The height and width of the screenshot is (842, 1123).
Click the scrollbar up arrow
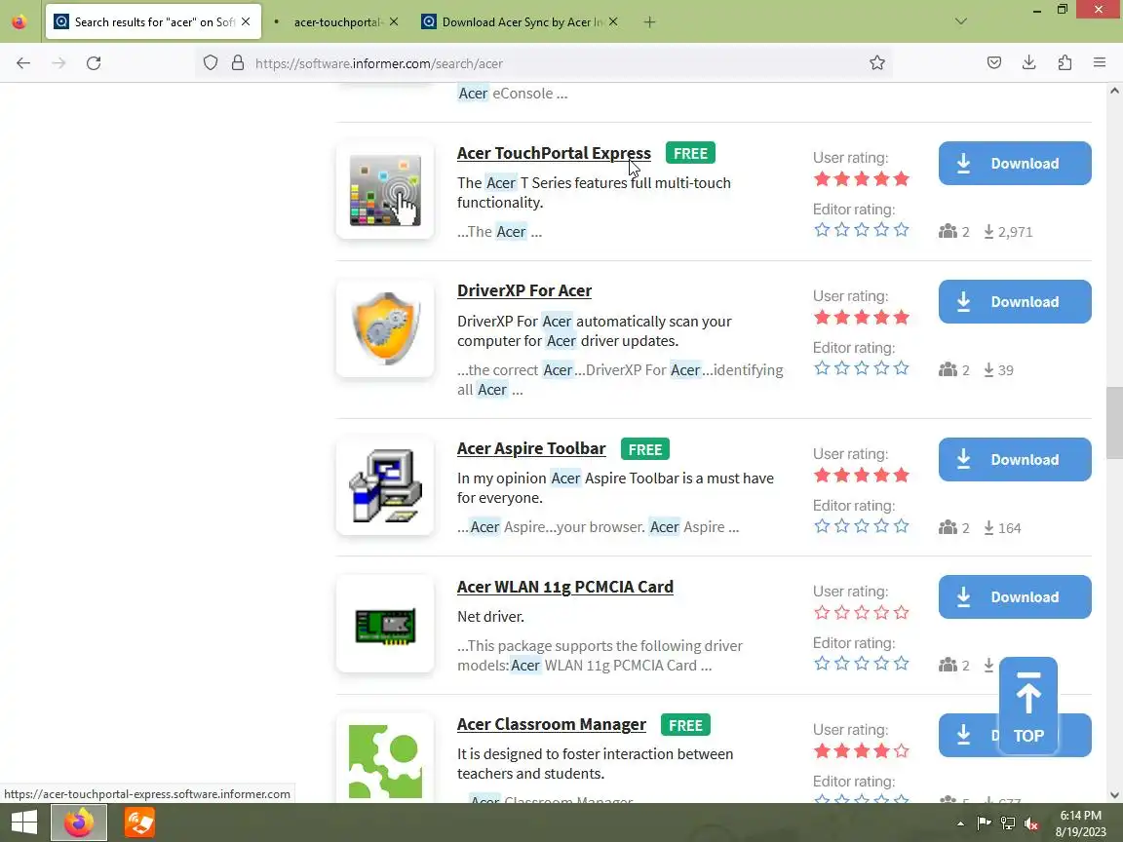coord(1114,91)
